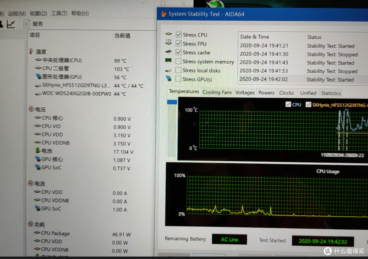The width and height of the screenshot is (368, 259).
Task: Select the Temperatures tab
Action: 184,91
